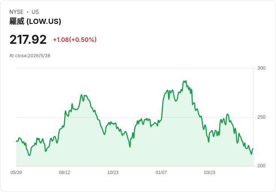
Task: Click the 03/23 date axis label
Action: tap(210, 173)
